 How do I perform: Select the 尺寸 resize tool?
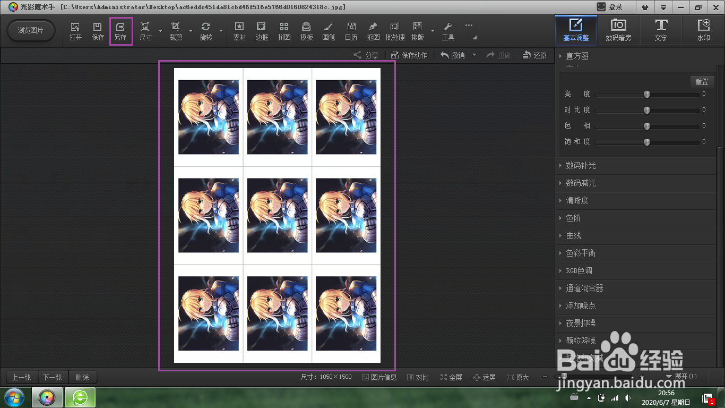click(145, 31)
